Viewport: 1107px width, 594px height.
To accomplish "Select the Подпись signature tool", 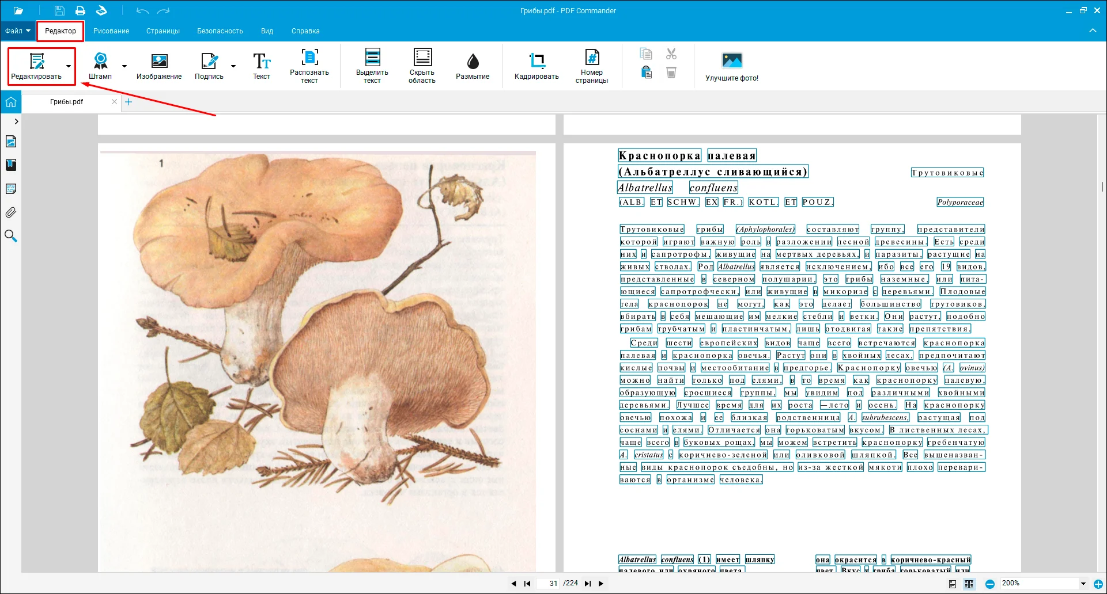I will pyautogui.click(x=209, y=67).
